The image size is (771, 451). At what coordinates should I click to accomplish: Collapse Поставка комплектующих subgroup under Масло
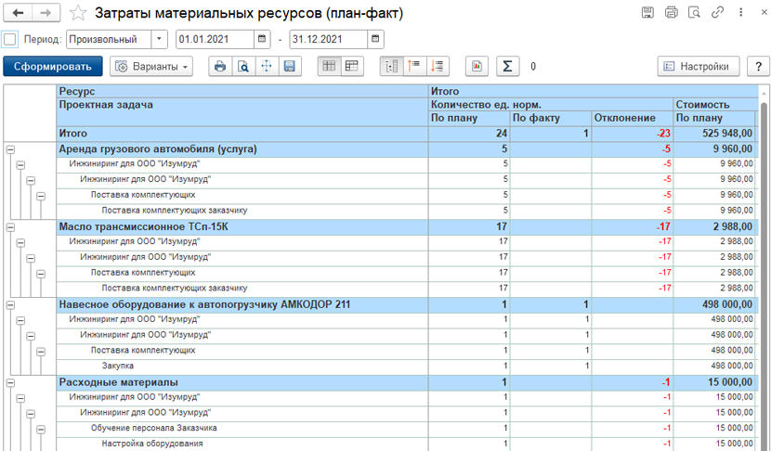[x=41, y=274]
